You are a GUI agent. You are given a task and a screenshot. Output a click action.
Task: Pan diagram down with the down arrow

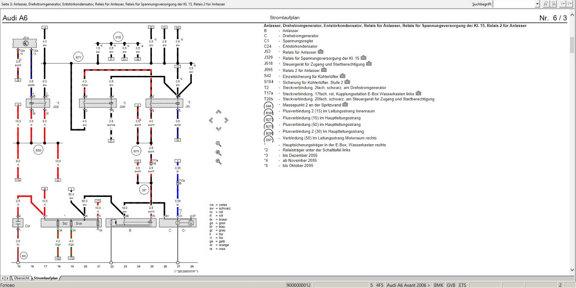(219, 129)
